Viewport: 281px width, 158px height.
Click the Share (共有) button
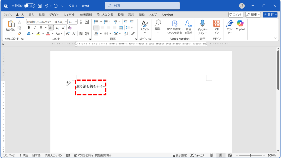tap(270, 15)
